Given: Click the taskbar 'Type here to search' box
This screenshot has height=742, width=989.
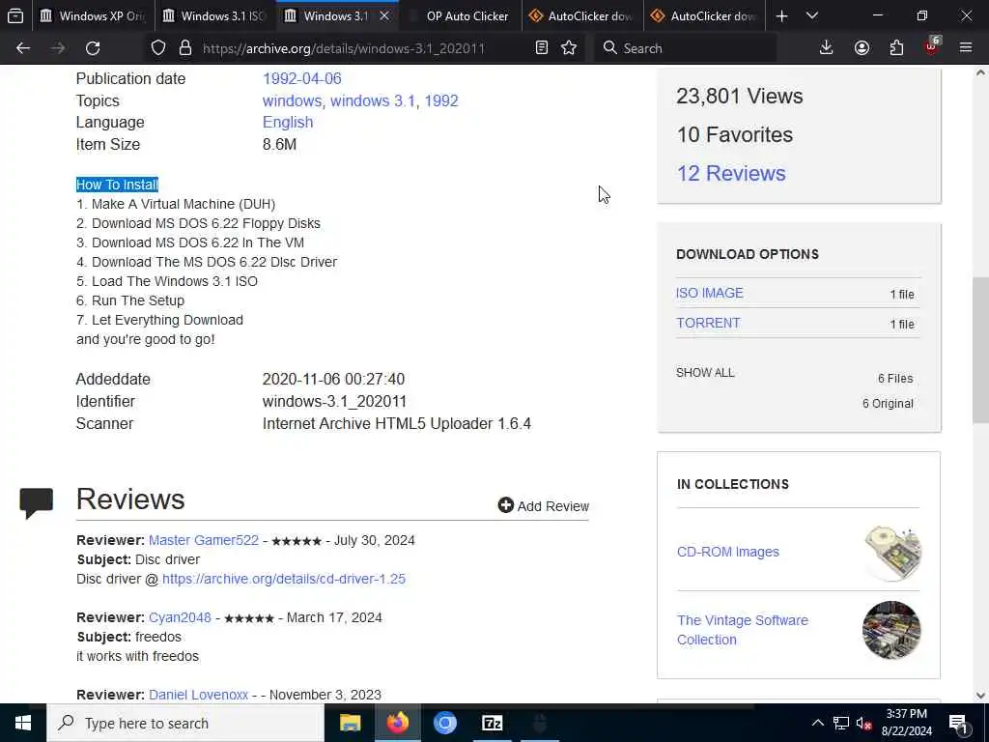Looking at the screenshot, I should [x=185, y=723].
